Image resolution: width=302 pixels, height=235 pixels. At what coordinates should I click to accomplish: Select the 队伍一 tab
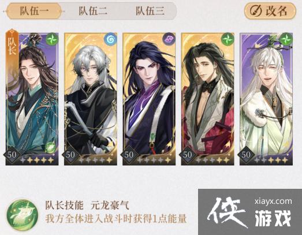tap(34, 11)
